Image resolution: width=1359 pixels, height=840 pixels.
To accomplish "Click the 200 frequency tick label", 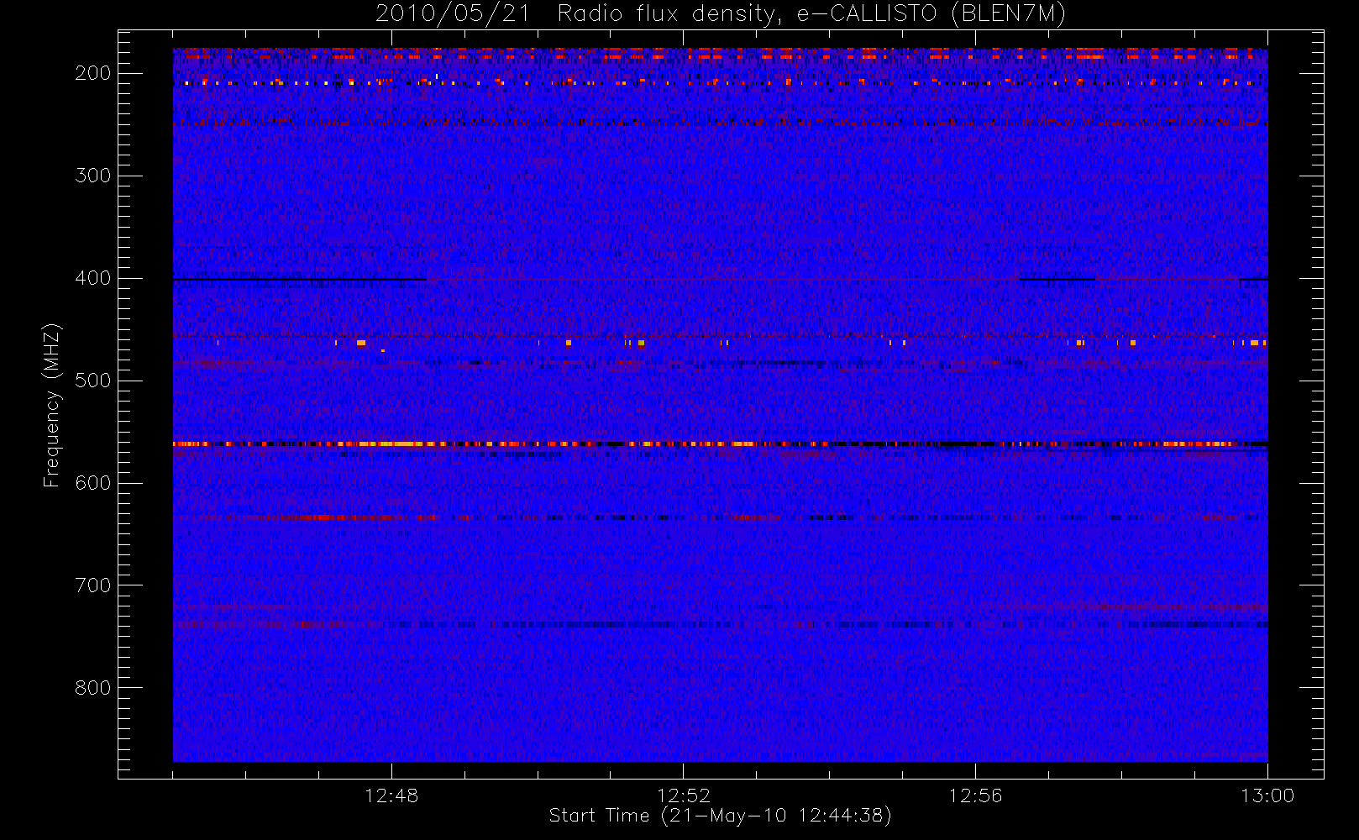I will (92, 73).
